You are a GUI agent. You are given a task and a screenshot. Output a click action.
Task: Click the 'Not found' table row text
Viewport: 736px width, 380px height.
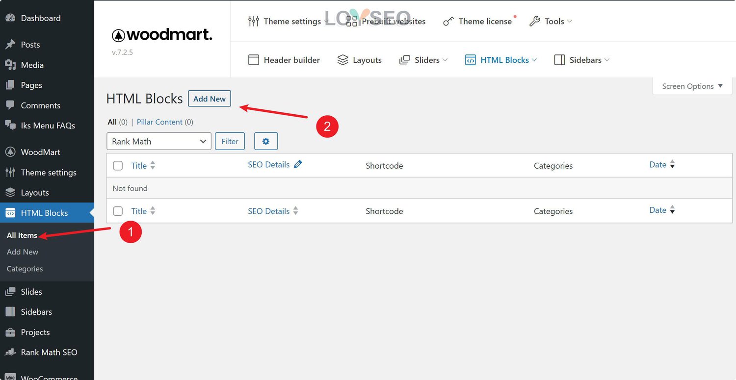[x=130, y=188]
